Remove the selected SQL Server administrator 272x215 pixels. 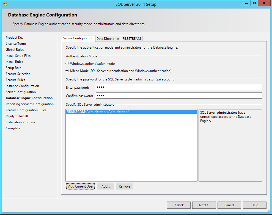click(x=125, y=186)
